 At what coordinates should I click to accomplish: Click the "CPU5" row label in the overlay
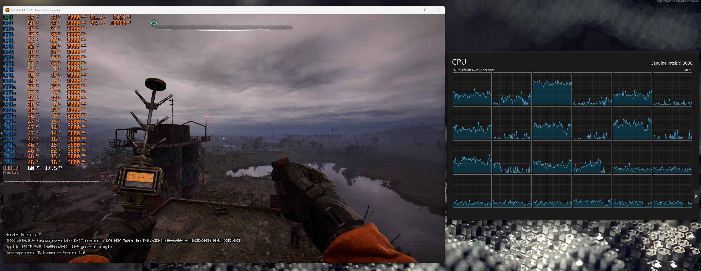coord(9,52)
